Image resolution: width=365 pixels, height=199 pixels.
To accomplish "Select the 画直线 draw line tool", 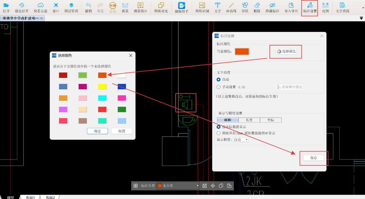I will click(x=231, y=8).
